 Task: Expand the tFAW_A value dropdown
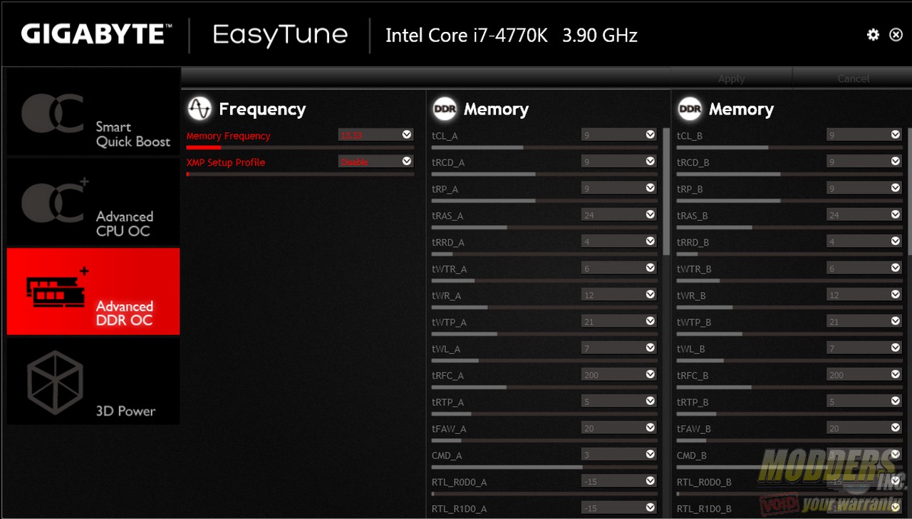(x=618, y=429)
